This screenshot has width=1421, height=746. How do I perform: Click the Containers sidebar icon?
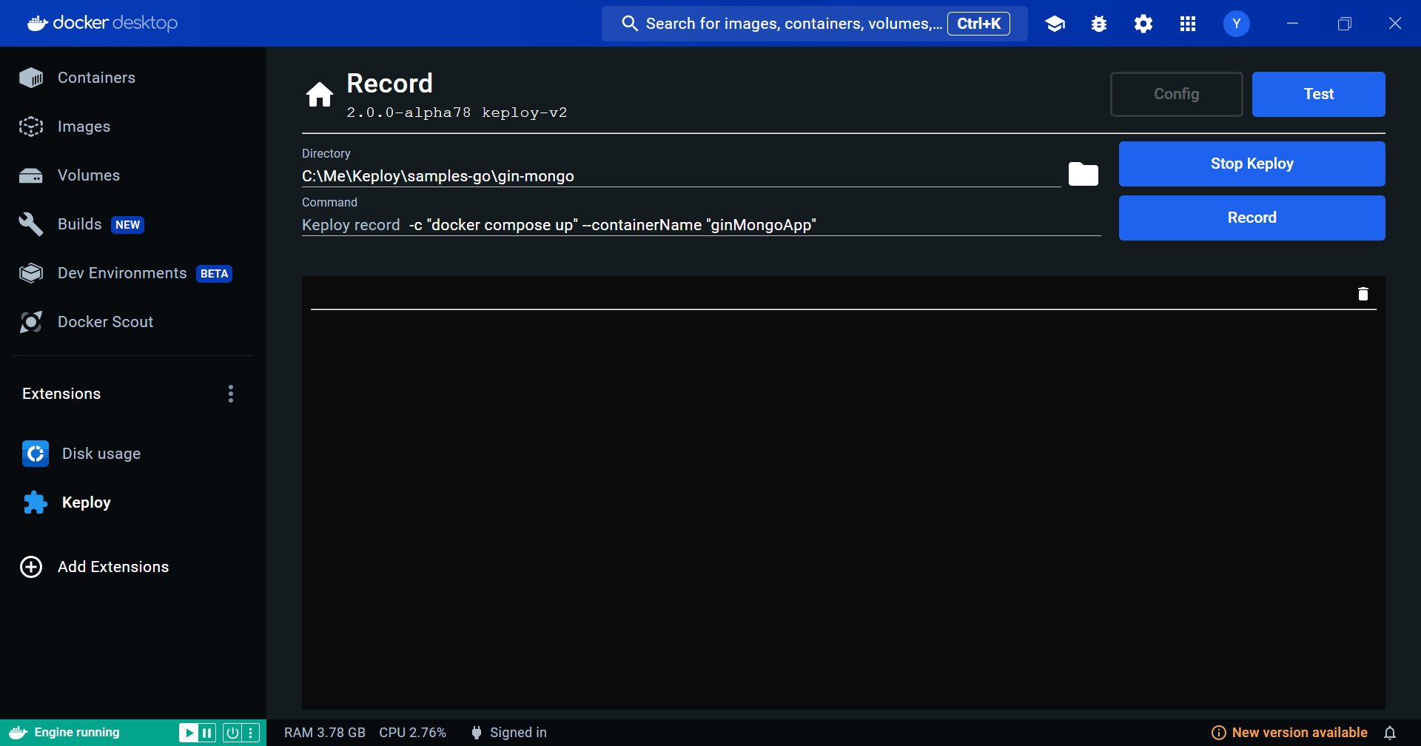click(x=31, y=78)
